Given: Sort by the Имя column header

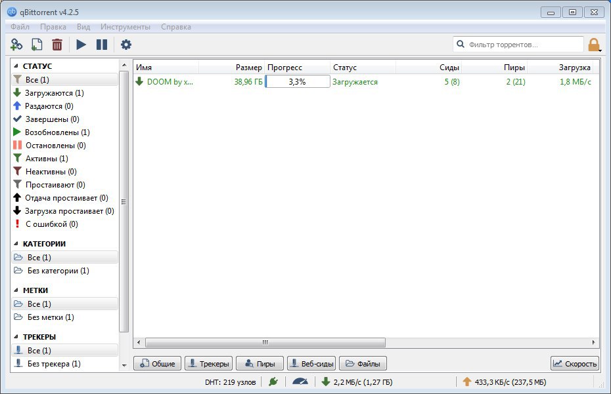Looking at the screenshot, I should (x=166, y=68).
